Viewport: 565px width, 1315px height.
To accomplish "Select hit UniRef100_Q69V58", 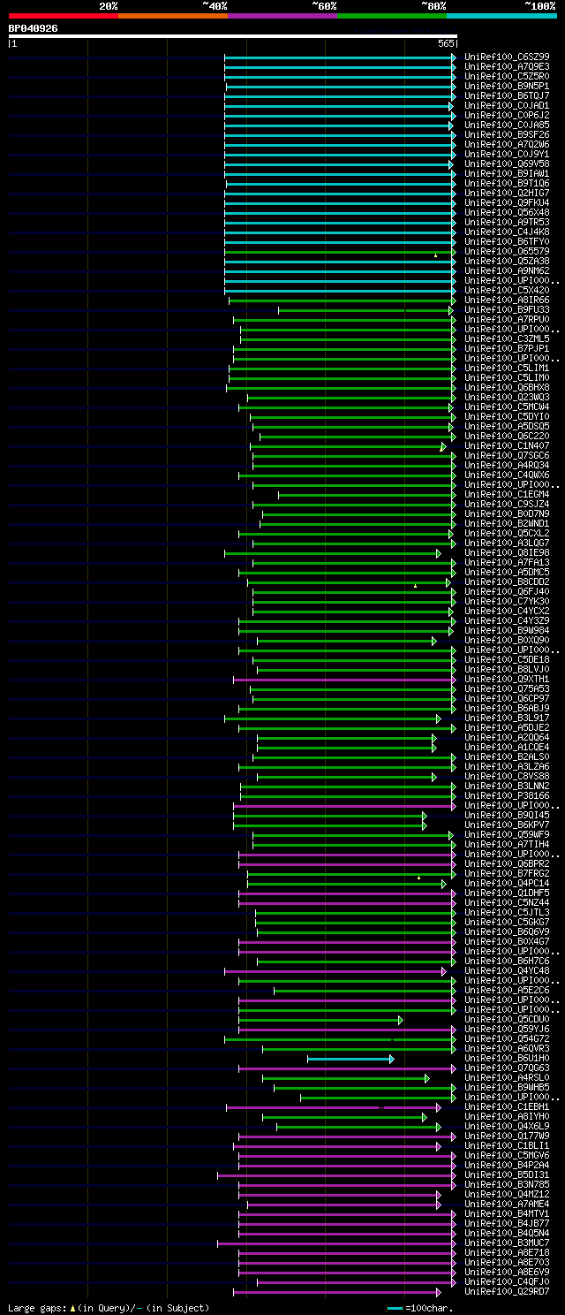I will [x=508, y=163].
